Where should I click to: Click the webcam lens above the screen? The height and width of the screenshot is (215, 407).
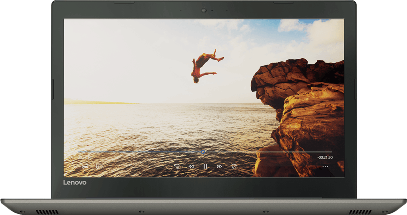pyautogui.click(x=203, y=10)
